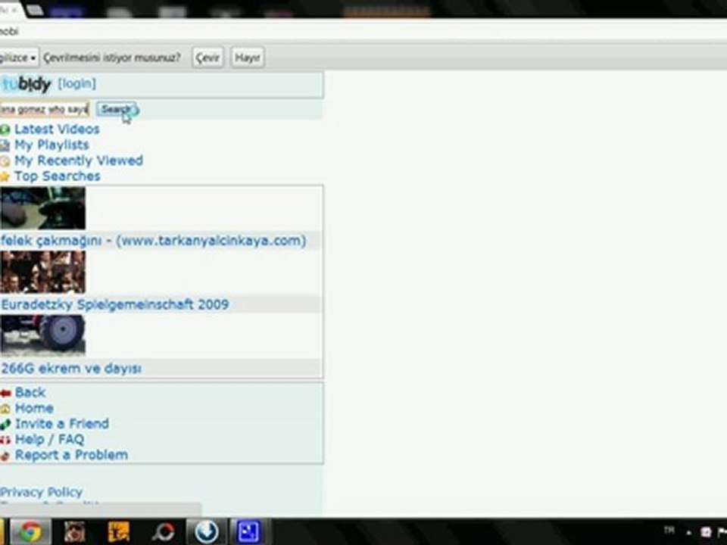Open the 266G ekrem ve dayısı thumbnail
This screenshot has height=545, width=727.
coord(42,335)
